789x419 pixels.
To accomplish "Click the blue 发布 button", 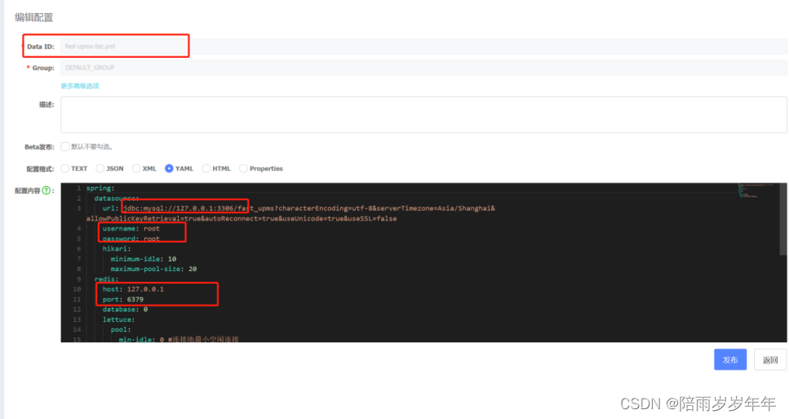I will click(x=730, y=359).
